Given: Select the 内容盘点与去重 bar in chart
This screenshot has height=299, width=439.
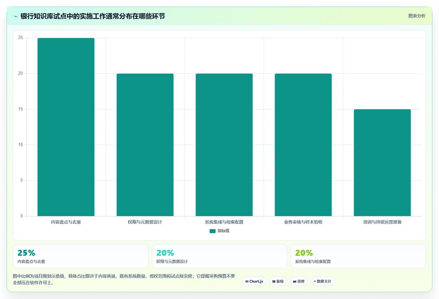Looking at the screenshot, I should point(66,127).
